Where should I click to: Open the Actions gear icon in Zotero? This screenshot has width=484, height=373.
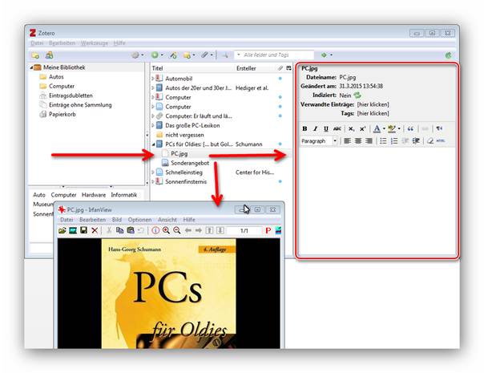pyautogui.click(x=135, y=55)
